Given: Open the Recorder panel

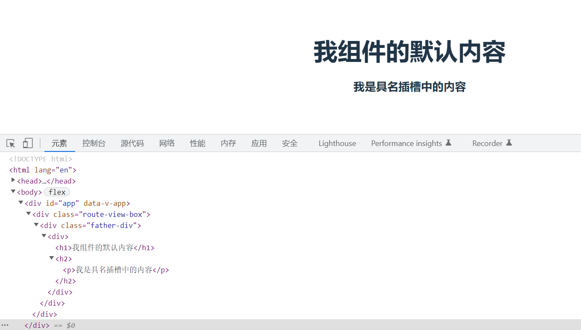Looking at the screenshot, I should (487, 143).
